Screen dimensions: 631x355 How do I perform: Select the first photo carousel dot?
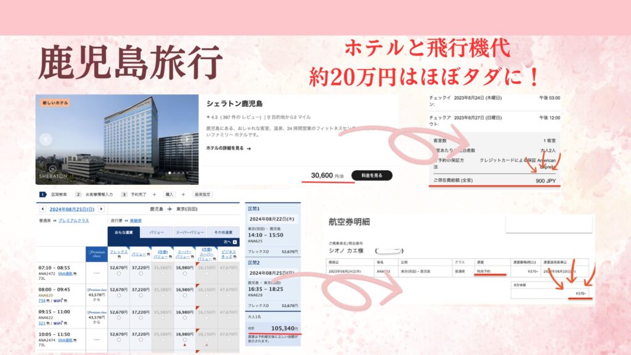[x=169, y=173]
